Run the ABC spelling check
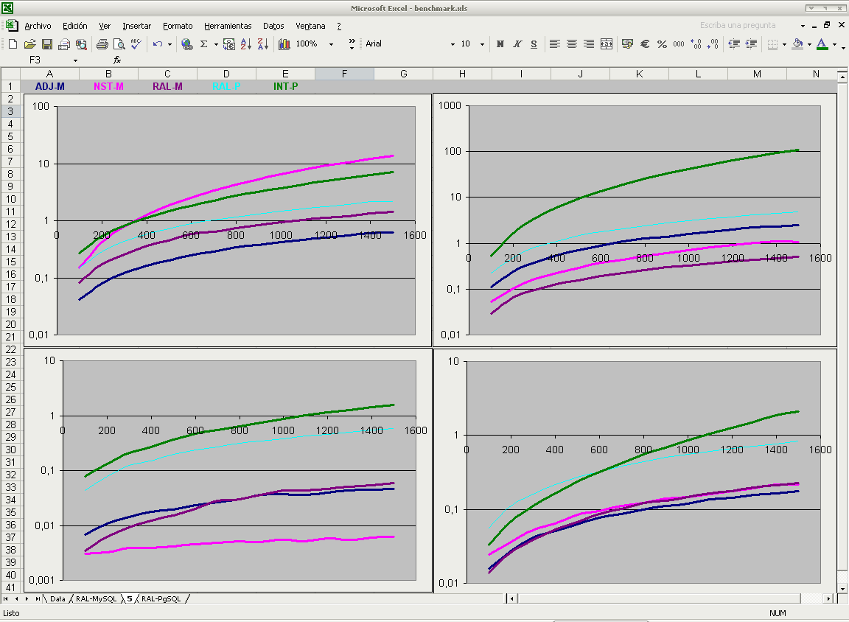 point(136,43)
